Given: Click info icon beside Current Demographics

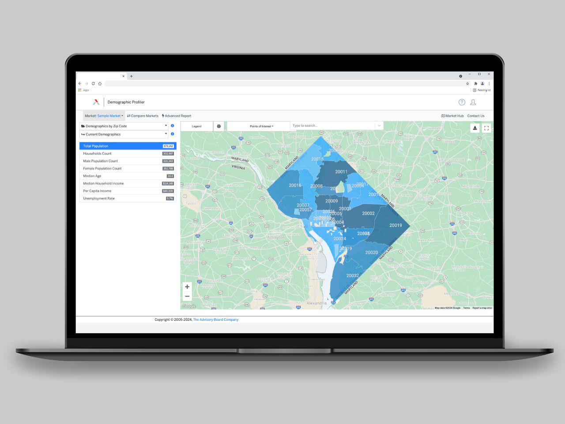Looking at the screenshot, I should point(172,134).
